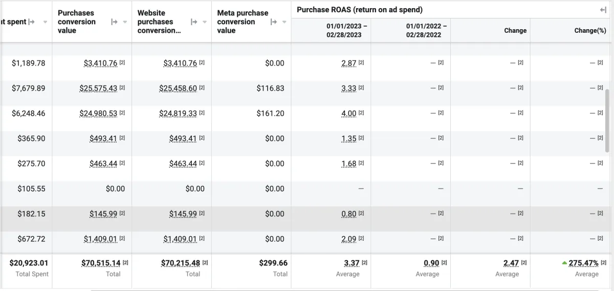Expand comparison for Amount spent column
Image resolution: width=614 pixels, height=291 pixels.
[x=32, y=22]
